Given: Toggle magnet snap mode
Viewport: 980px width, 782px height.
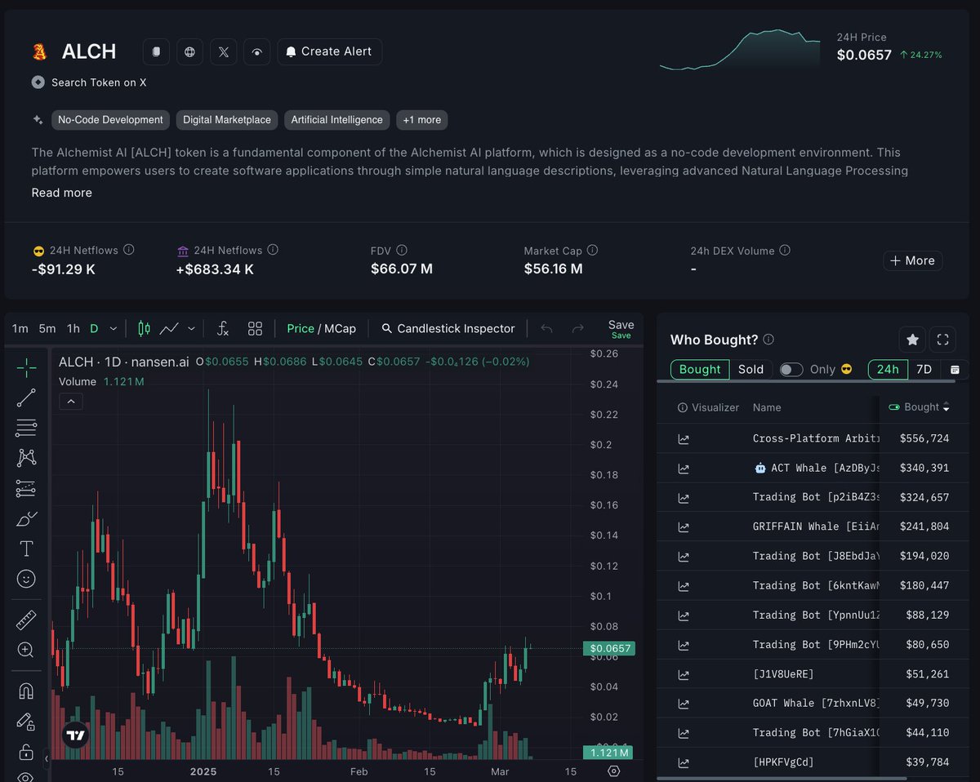Looking at the screenshot, I should coord(26,691).
